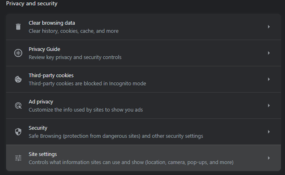Screen dimensions: 285x175
Task: Expand the Clear browsing data arrow
Action: tap(269, 27)
